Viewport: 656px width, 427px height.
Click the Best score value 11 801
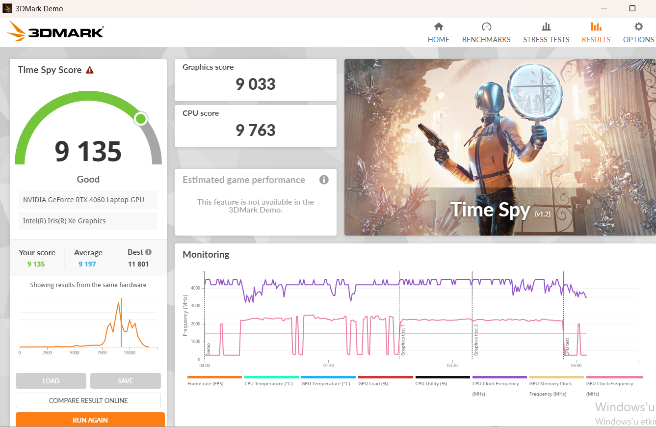point(138,264)
